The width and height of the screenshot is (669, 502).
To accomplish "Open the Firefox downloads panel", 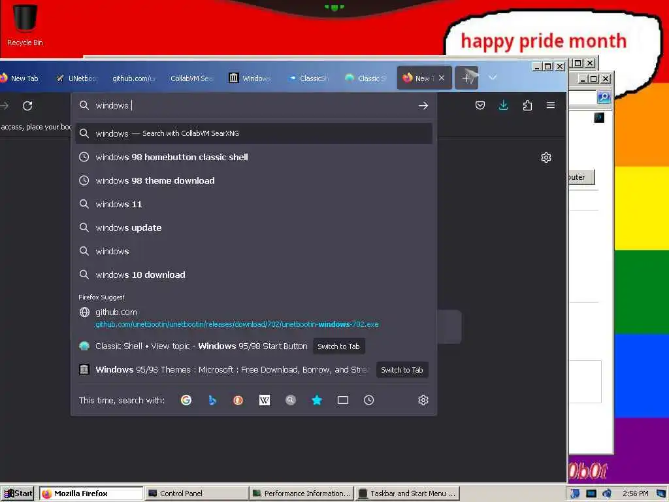I will click(504, 105).
